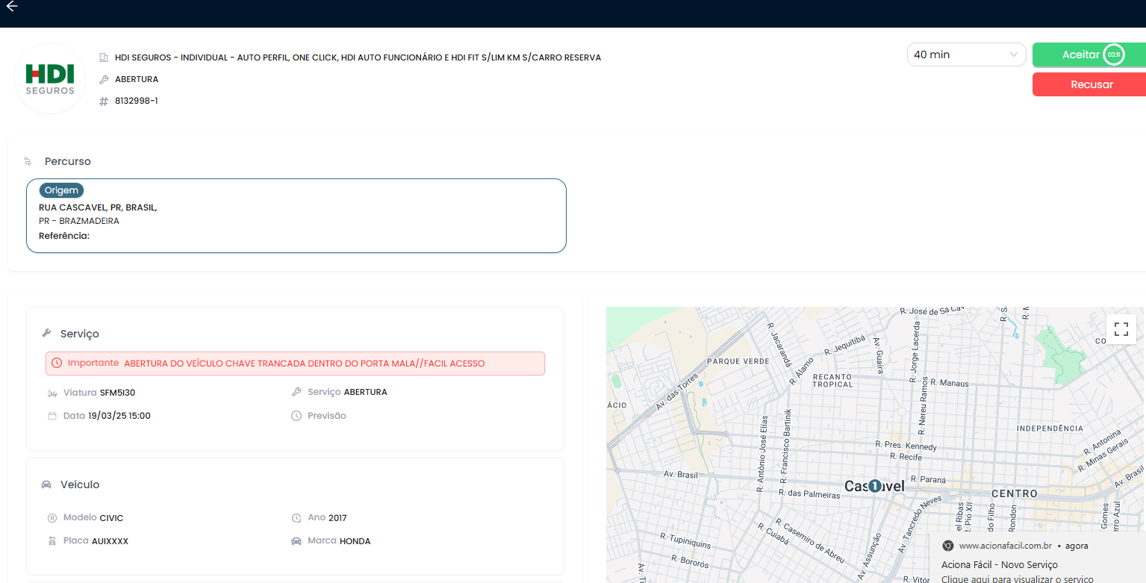Screen dimensions: 1146x583
Task: Go back using the arrow icon
Action: pos(11,6)
